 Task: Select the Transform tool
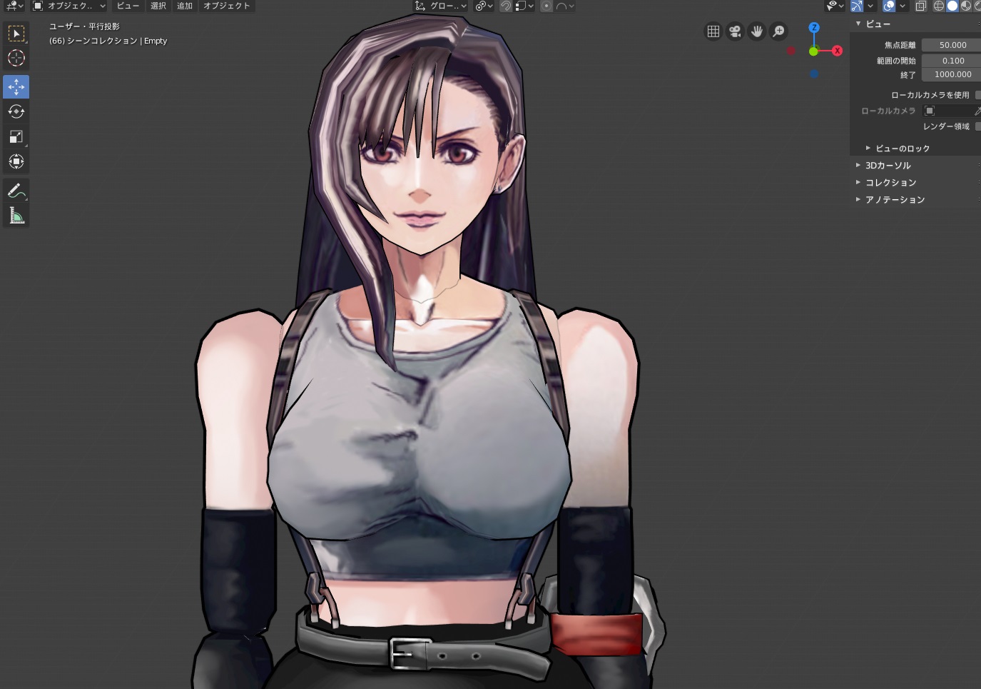(x=16, y=161)
